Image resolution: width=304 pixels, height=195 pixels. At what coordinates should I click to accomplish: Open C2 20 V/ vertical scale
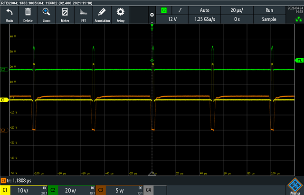(76, 190)
